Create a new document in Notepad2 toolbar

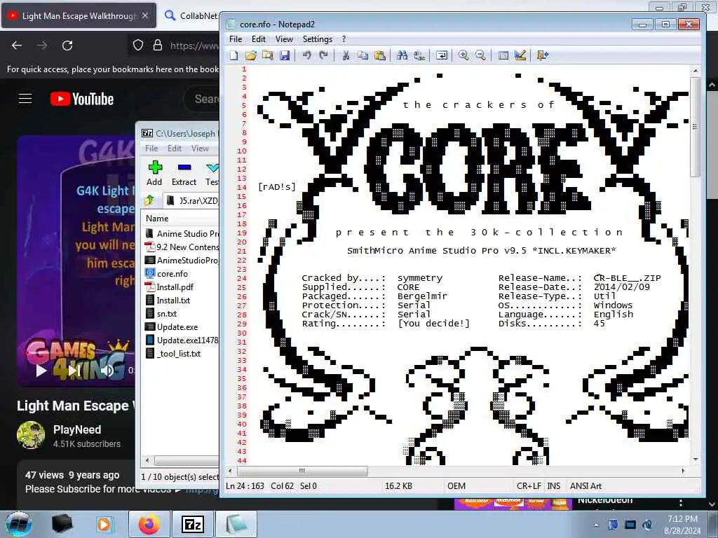point(234,55)
